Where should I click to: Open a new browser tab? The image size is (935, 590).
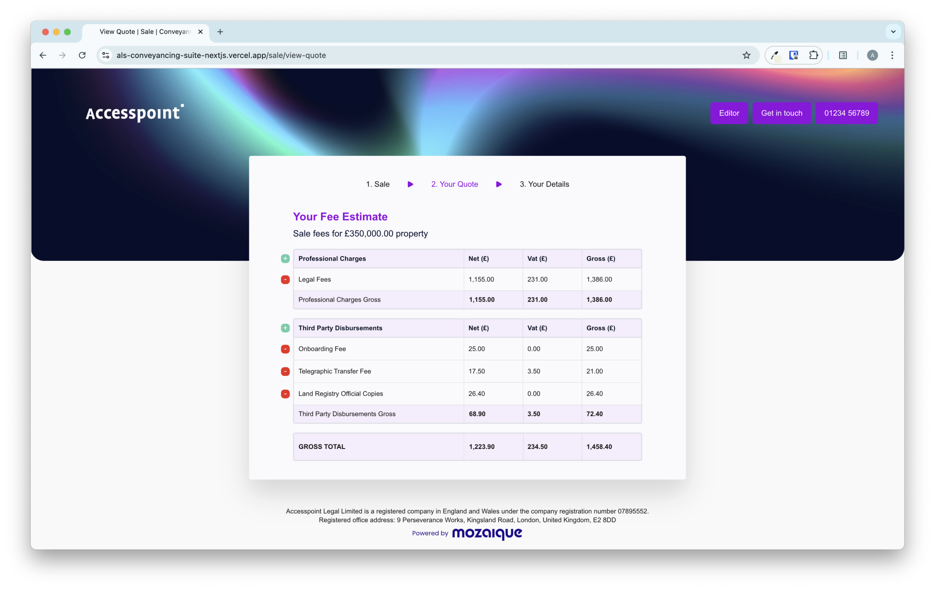pyautogui.click(x=220, y=32)
